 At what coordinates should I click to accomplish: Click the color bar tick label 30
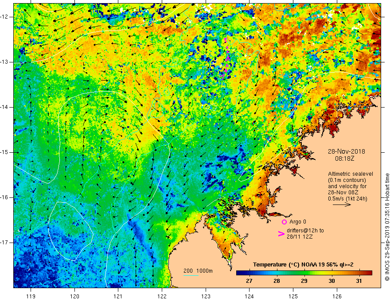click(331, 281)
